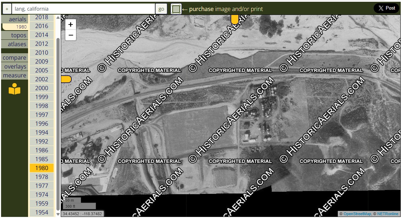Open the aerials layer menu
Viewport: 401px width, 218px height.
15,19
